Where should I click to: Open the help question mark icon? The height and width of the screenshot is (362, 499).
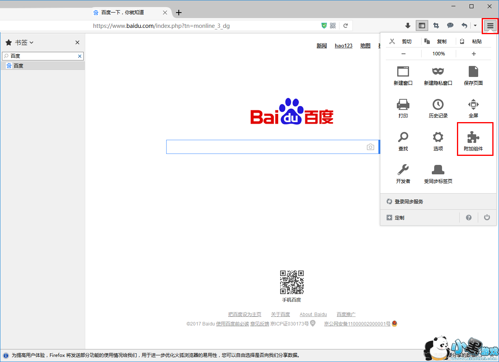(469, 218)
